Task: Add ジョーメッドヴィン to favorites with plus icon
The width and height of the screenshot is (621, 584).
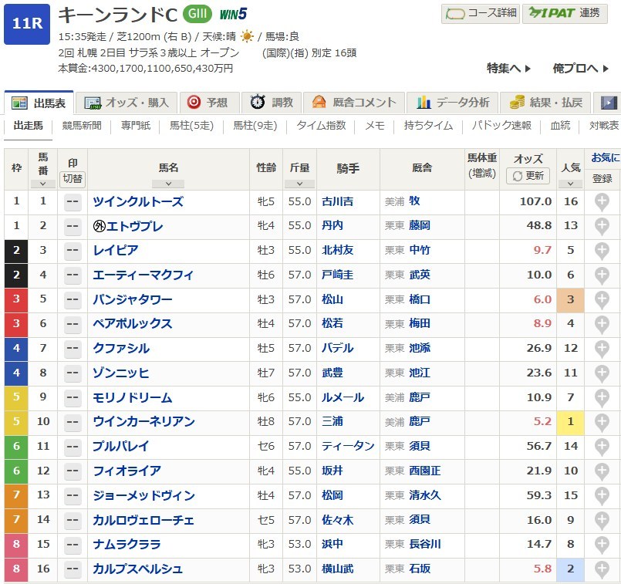Action: pyautogui.click(x=602, y=496)
